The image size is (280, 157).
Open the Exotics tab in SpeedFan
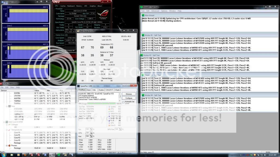(x=101, y=90)
